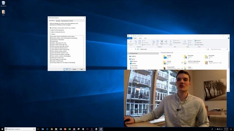Click History in Explorer Open group
Image resolution: width=234 pixels, height=131 pixels.
pos(190,44)
